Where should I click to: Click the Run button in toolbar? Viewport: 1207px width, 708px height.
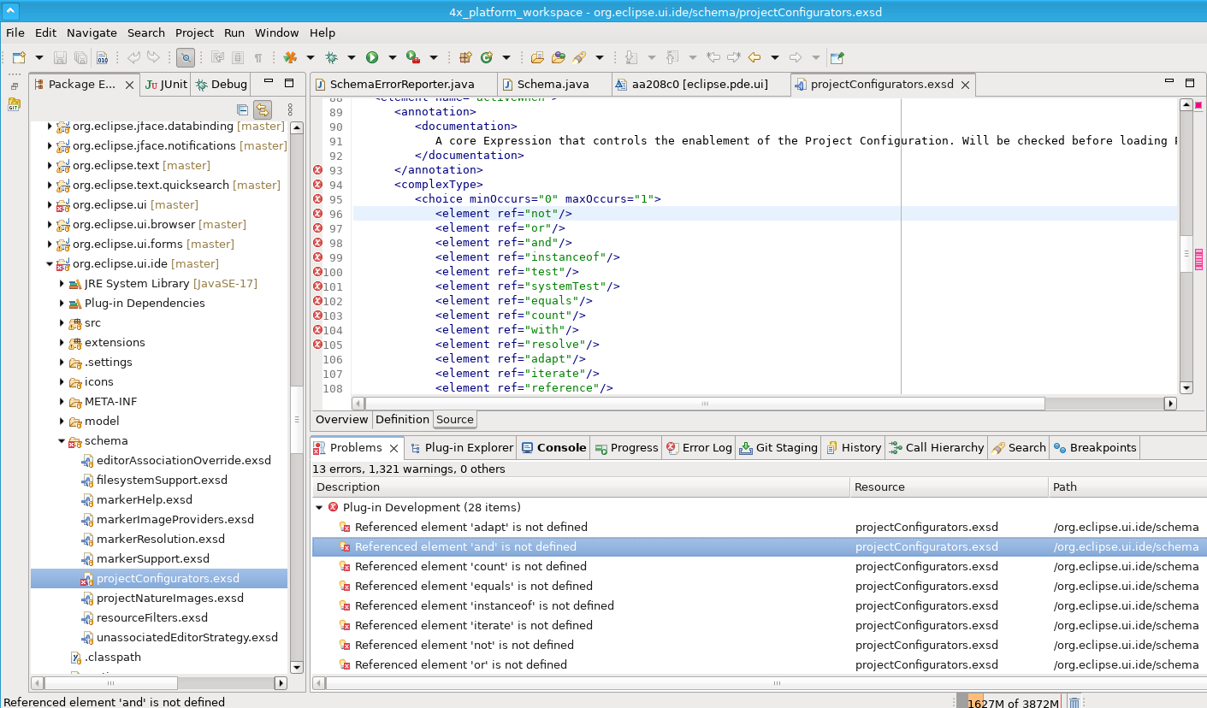(372, 57)
